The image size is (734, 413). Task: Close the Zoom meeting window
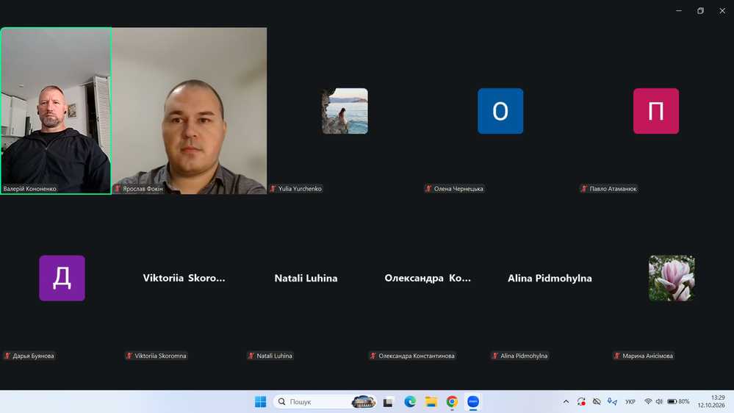[x=722, y=10]
